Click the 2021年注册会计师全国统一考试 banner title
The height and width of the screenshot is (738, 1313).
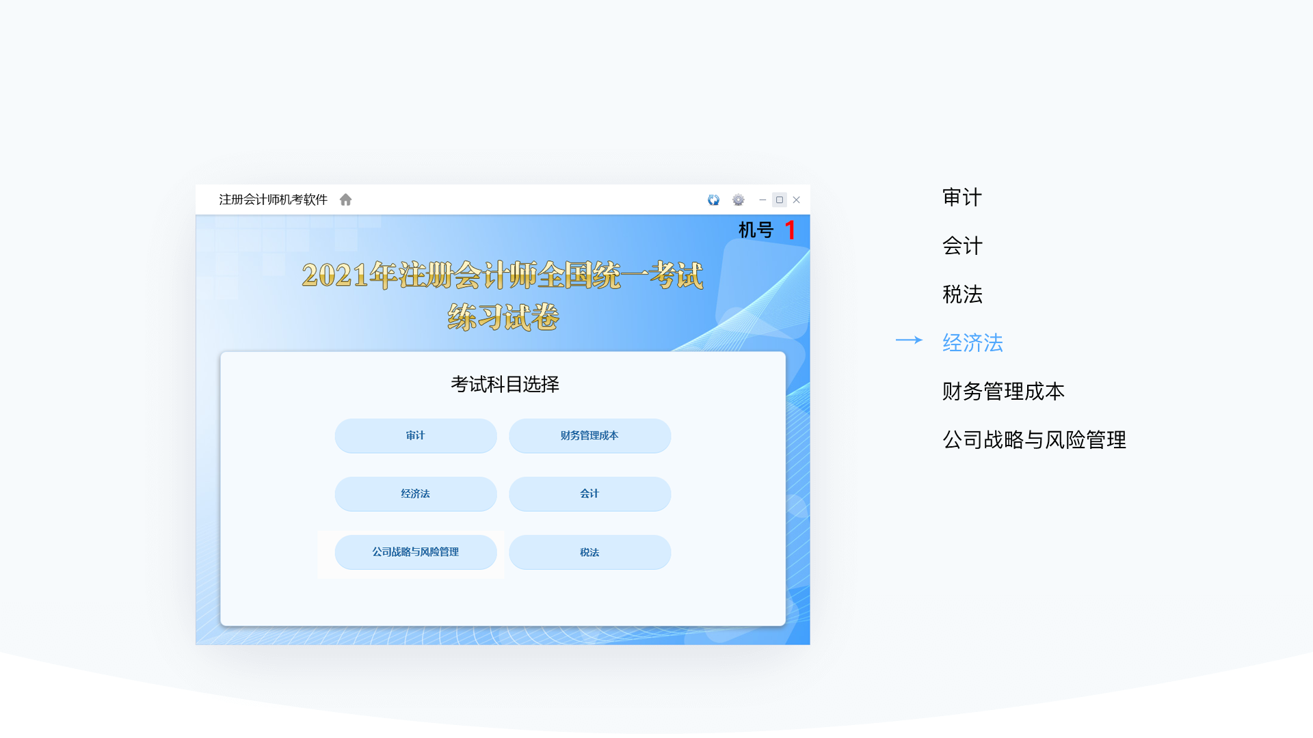[503, 275]
